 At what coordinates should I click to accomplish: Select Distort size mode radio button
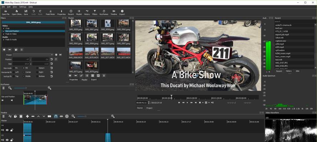[40, 68]
